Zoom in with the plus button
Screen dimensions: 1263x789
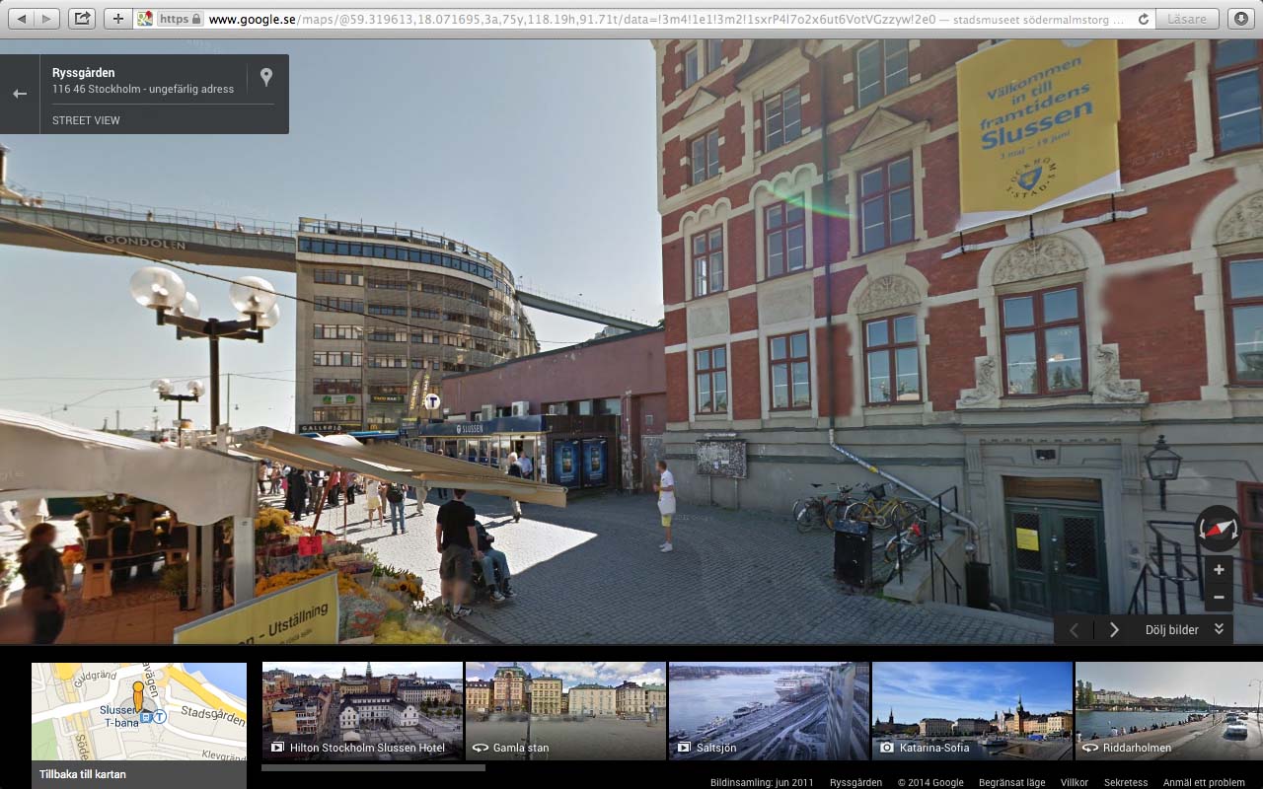click(1219, 570)
